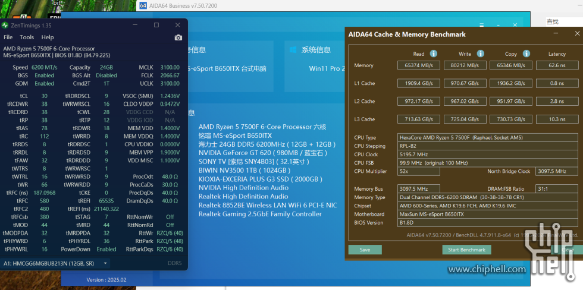The image size is (583, 290).
Task: Click the 系统信息 heading
Action: (316, 50)
